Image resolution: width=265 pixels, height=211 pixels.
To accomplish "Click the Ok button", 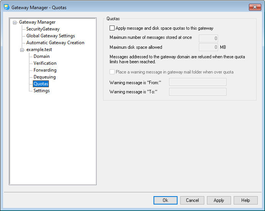I will (165, 200).
